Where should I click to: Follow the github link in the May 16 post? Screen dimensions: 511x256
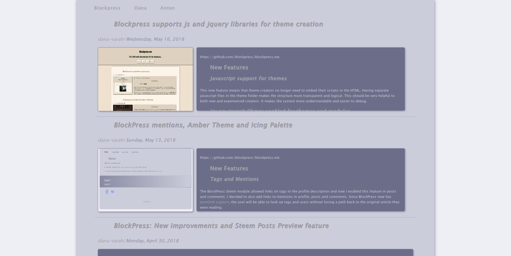[x=239, y=57]
